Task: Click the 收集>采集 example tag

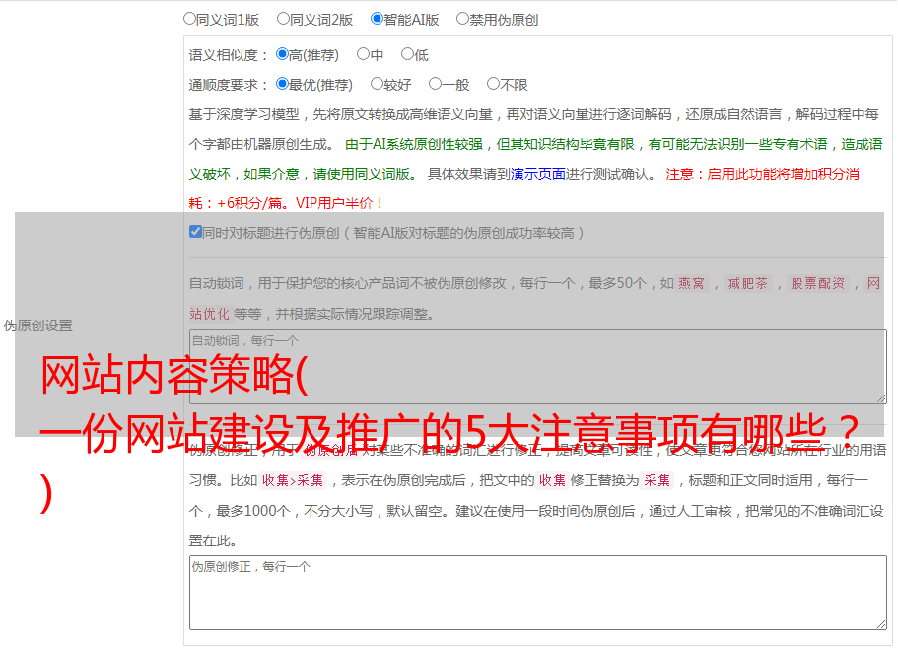Action: (x=293, y=480)
